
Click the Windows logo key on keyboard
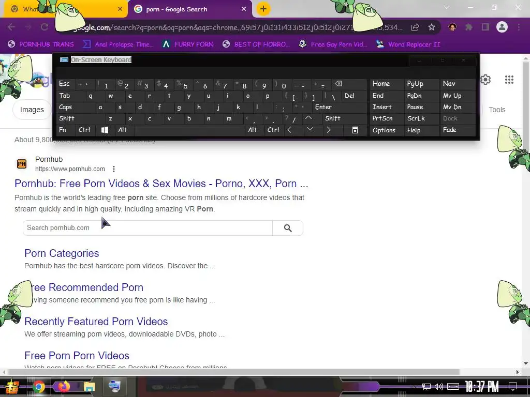(105, 130)
